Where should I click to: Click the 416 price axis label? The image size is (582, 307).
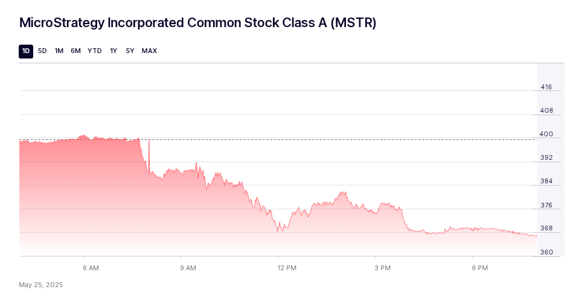point(546,87)
